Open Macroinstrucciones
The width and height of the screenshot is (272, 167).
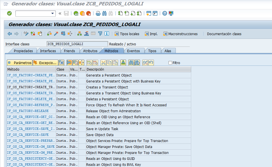[180, 34]
